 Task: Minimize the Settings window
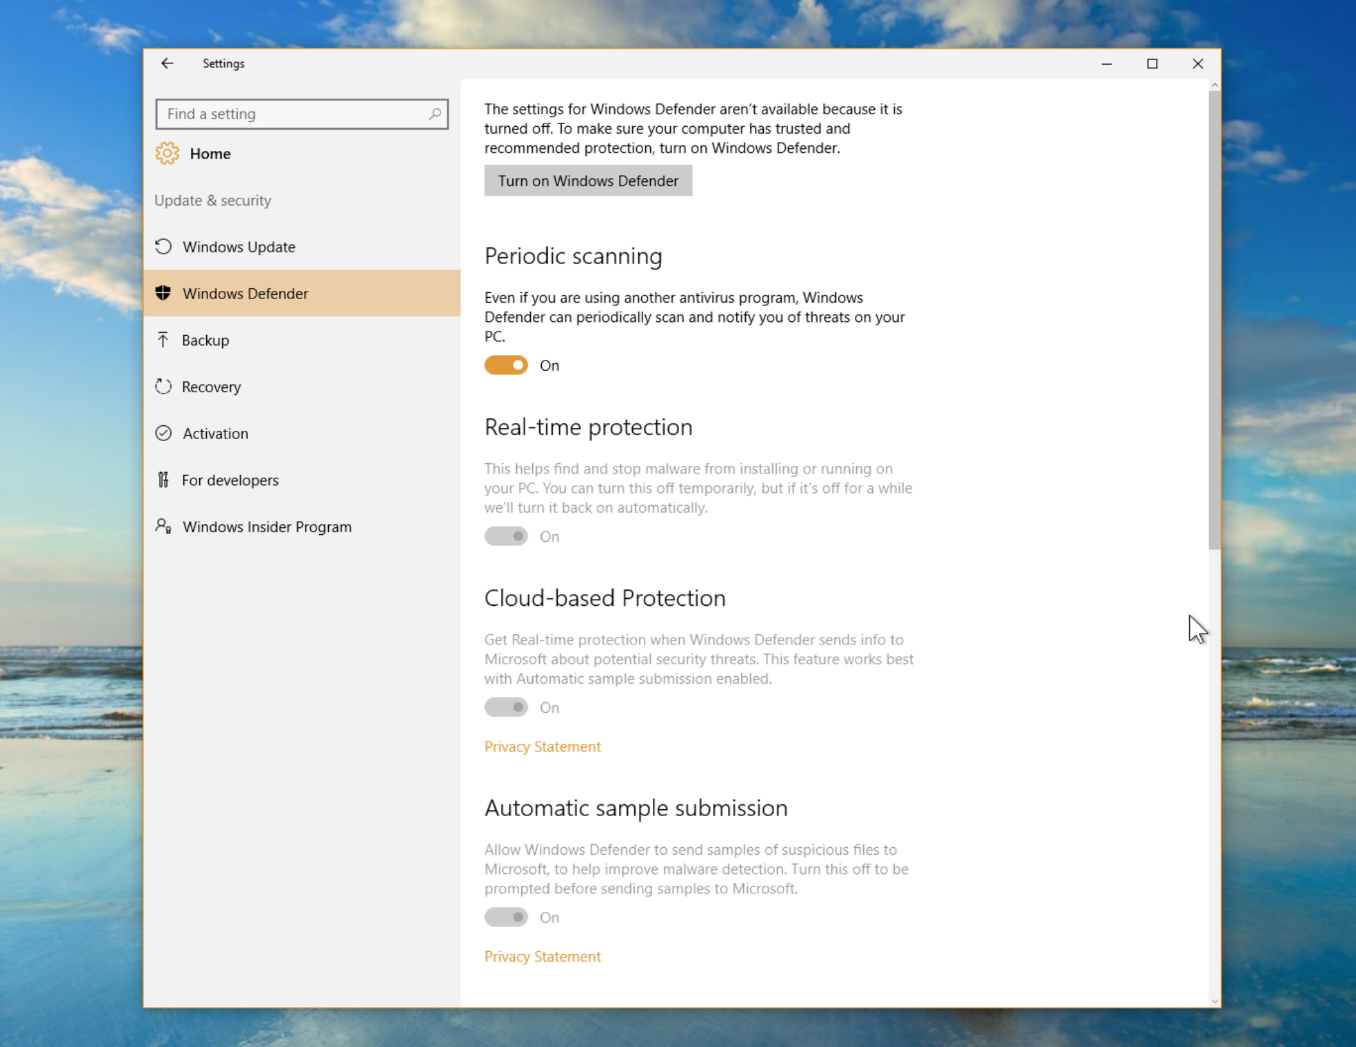pyautogui.click(x=1106, y=63)
